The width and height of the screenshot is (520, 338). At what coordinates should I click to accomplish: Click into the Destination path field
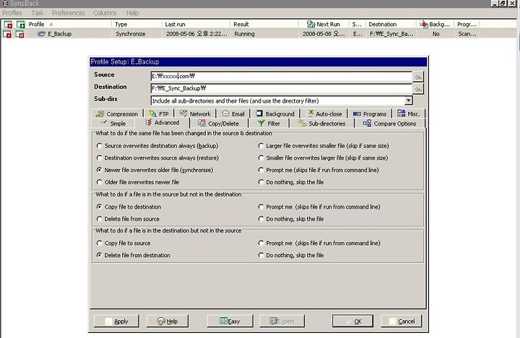281,88
